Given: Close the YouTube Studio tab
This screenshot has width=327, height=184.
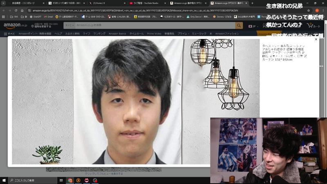Looking at the screenshot, I should pos(165,3).
